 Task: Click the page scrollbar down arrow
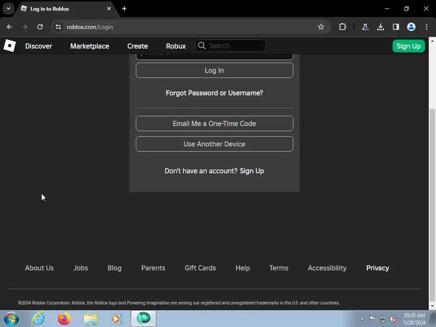pyautogui.click(x=433, y=307)
